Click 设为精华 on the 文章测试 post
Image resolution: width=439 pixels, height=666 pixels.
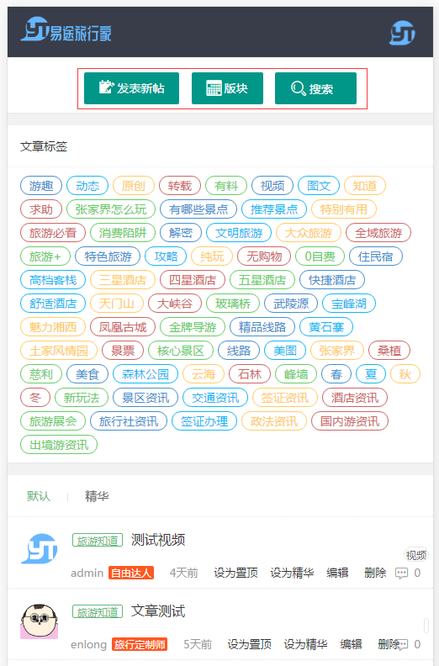305,644
